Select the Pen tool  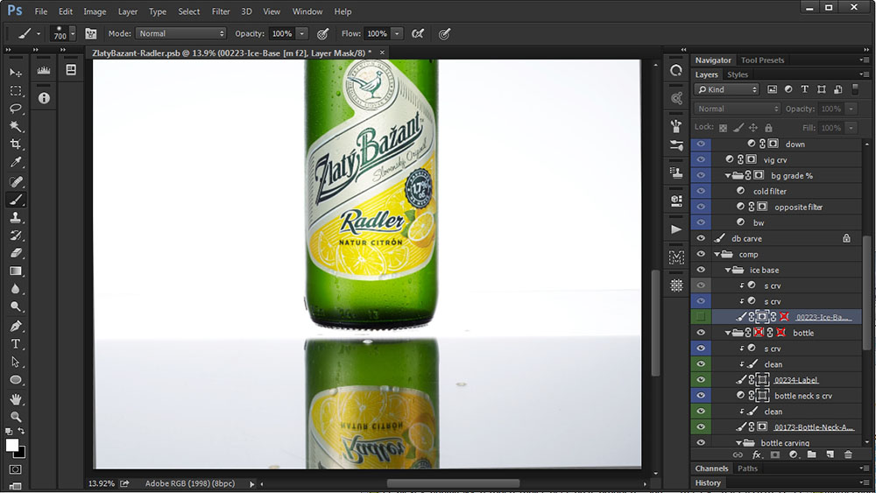[x=16, y=326]
